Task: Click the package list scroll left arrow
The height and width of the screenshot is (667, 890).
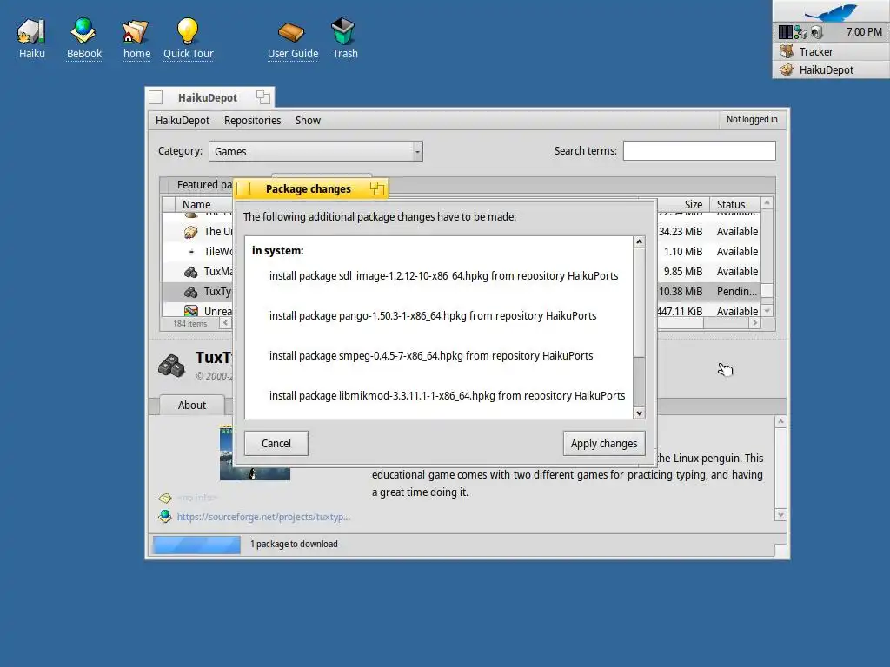Action: pyautogui.click(x=225, y=323)
